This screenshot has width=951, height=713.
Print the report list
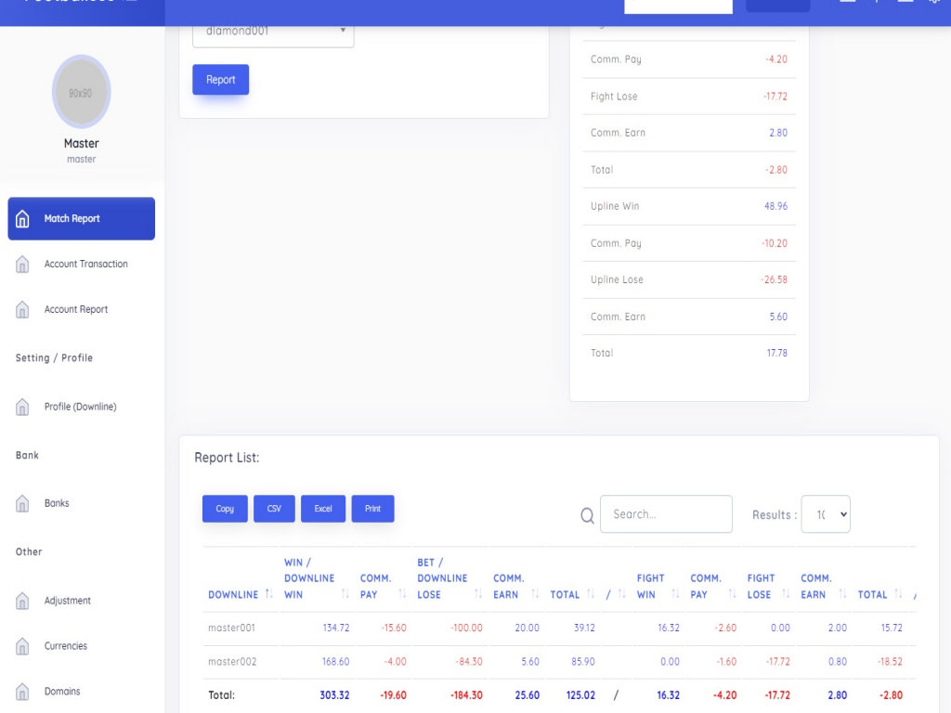click(372, 509)
